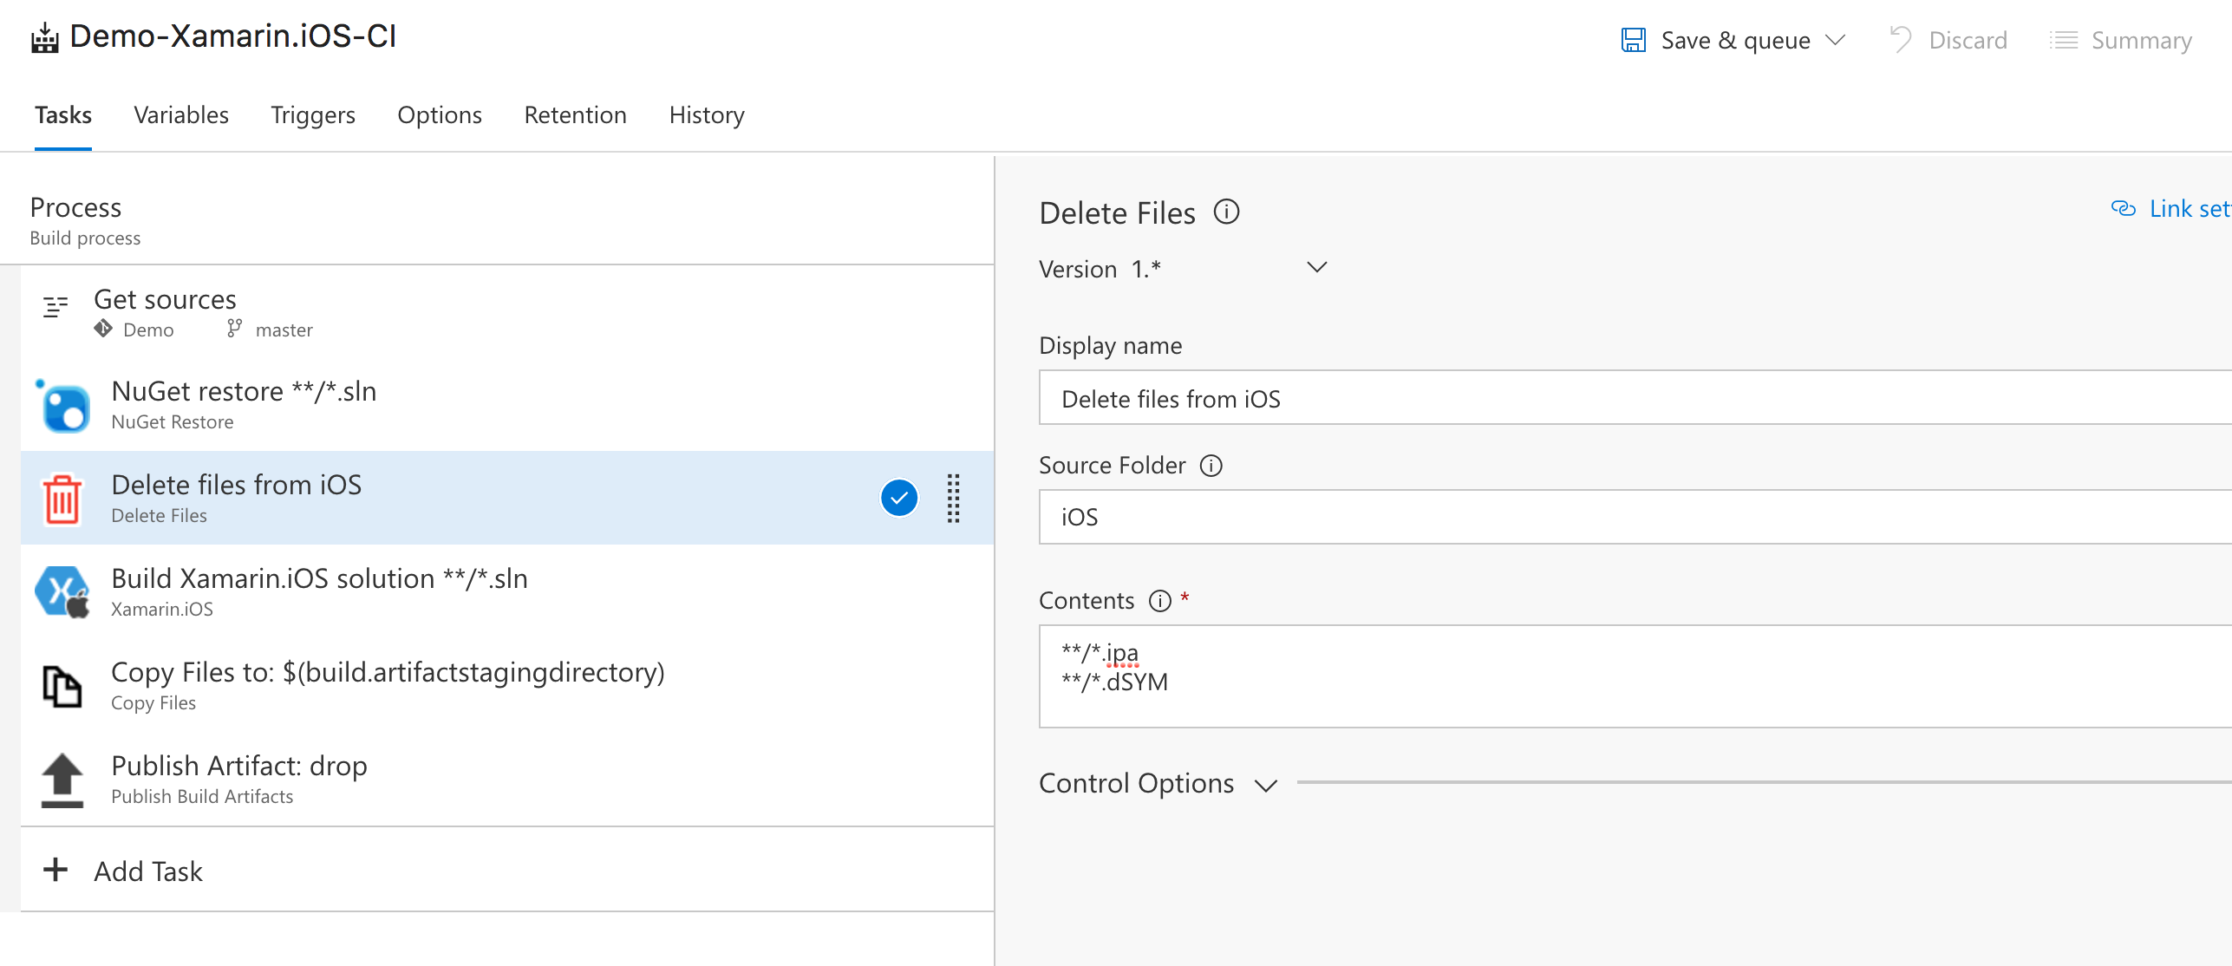Click the Copy Files task icon
The height and width of the screenshot is (966, 2232).
[60, 686]
